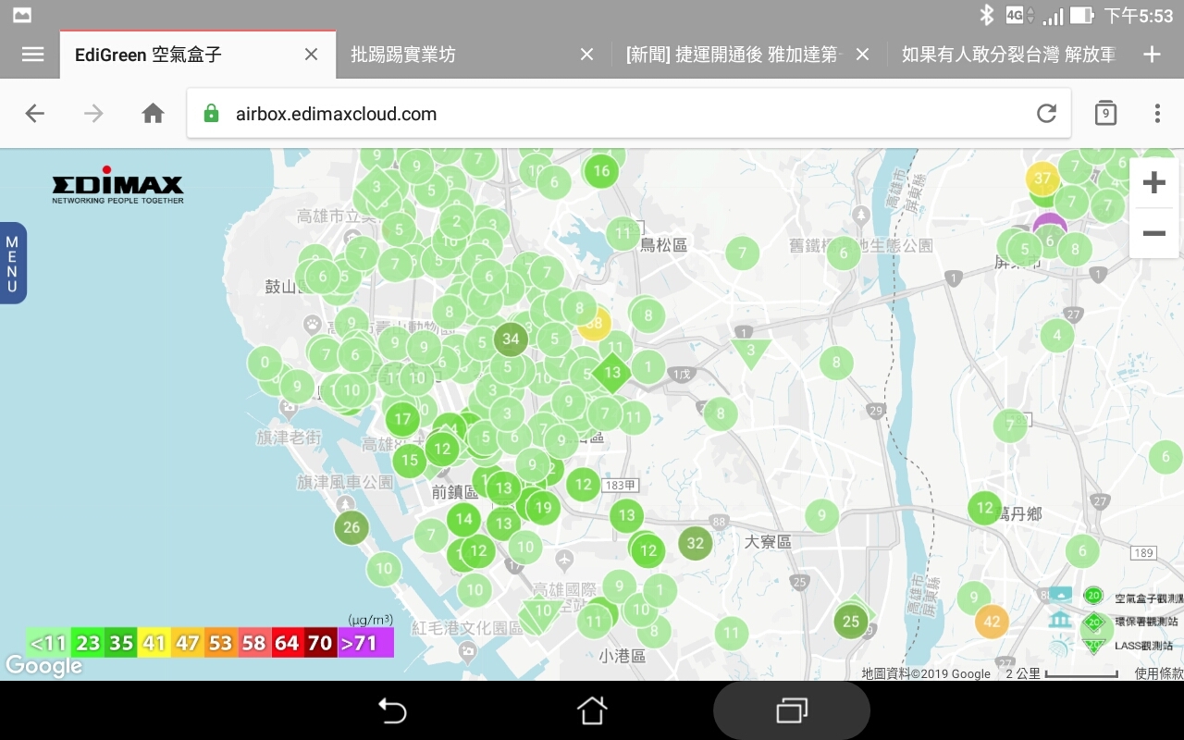
Task: Click the 紅毛港文化園區 map label
Action: pyautogui.click(x=468, y=628)
